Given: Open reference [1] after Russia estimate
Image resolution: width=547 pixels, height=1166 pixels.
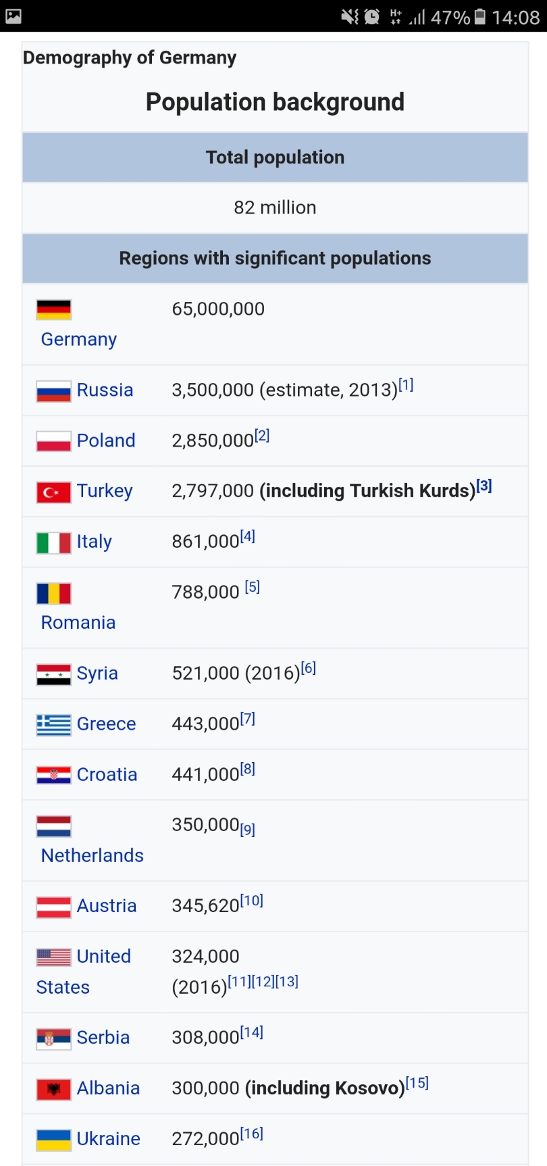Looking at the screenshot, I should pyautogui.click(x=406, y=385).
